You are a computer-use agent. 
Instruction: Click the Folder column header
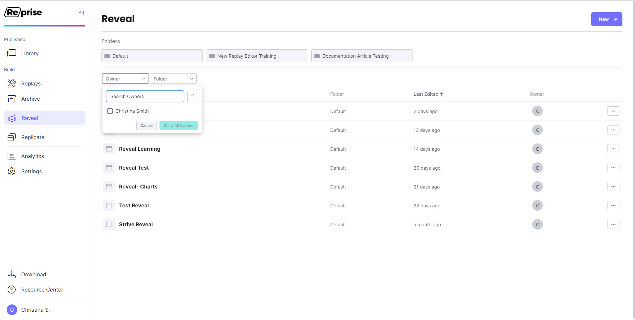point(337,94)
